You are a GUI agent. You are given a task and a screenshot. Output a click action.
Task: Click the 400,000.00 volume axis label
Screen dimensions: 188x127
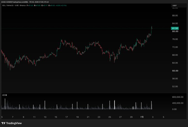pos(178,103)
